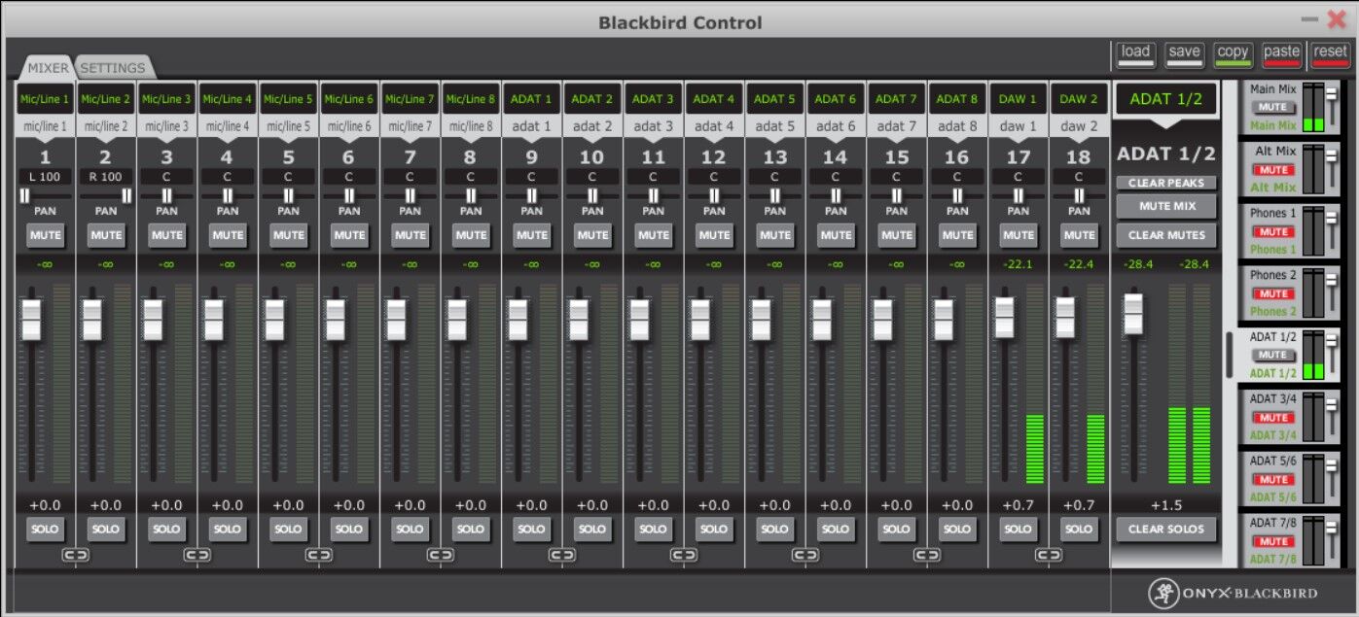Unmute the ADAT 3/4 bus

pyautogui.click(x=1273, y=417)
